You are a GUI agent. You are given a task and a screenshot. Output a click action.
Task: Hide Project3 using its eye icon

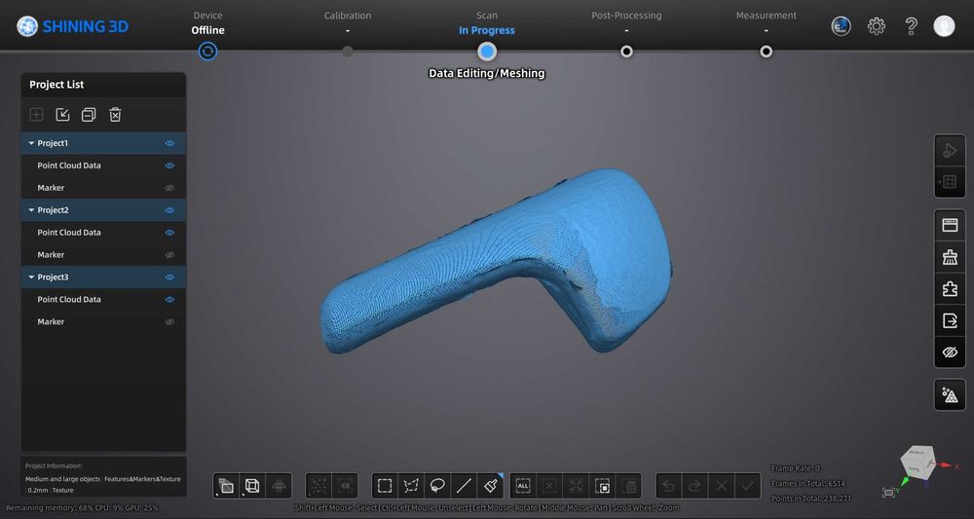pos(169,278)
